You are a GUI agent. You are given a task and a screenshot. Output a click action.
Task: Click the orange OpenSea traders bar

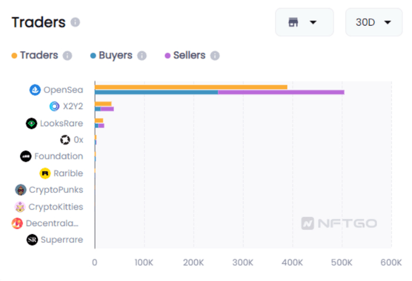point(191,87)
